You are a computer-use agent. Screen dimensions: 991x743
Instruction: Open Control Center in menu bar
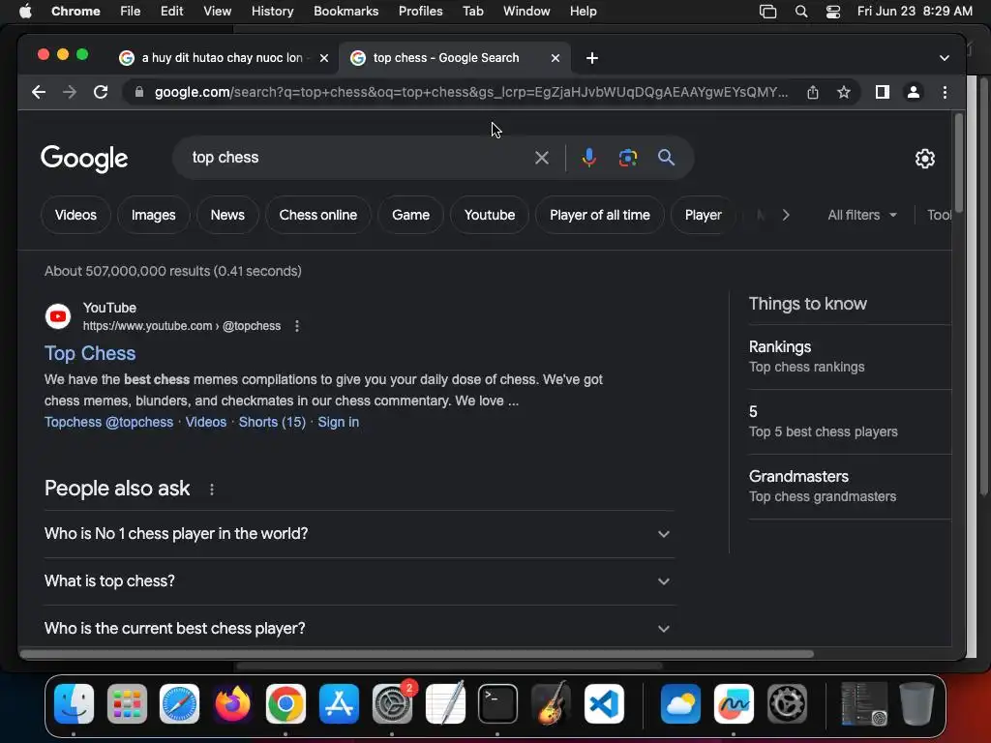pos(833,12)
